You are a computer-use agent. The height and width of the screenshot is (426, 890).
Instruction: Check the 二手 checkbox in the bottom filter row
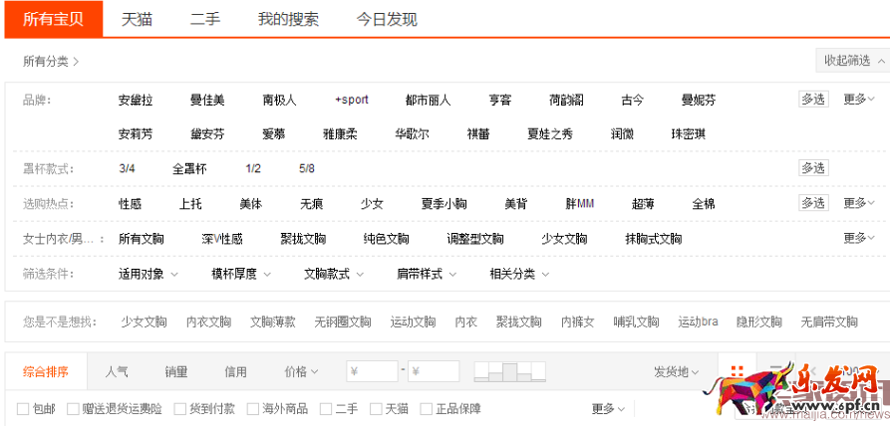326,408
